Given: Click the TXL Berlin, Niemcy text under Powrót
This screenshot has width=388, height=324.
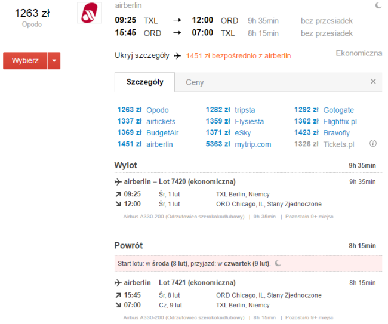Looking at the screenshot, I should tap(243, 305).
